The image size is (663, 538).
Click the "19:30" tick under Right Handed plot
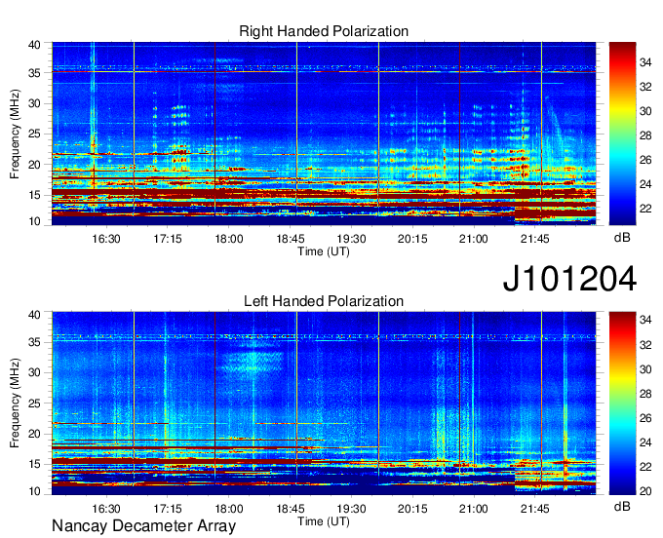[x=351, y=239]
